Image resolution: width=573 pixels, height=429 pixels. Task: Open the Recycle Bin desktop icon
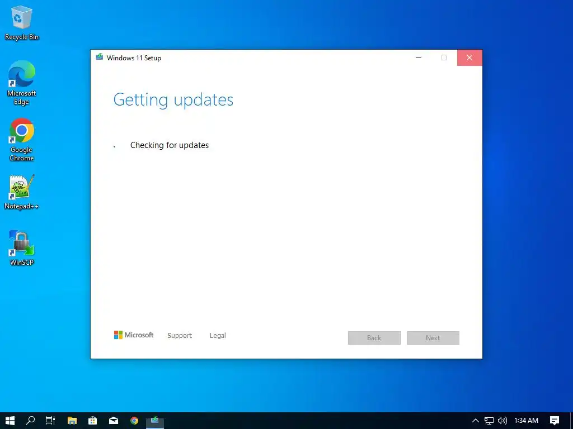coord(22,22)
